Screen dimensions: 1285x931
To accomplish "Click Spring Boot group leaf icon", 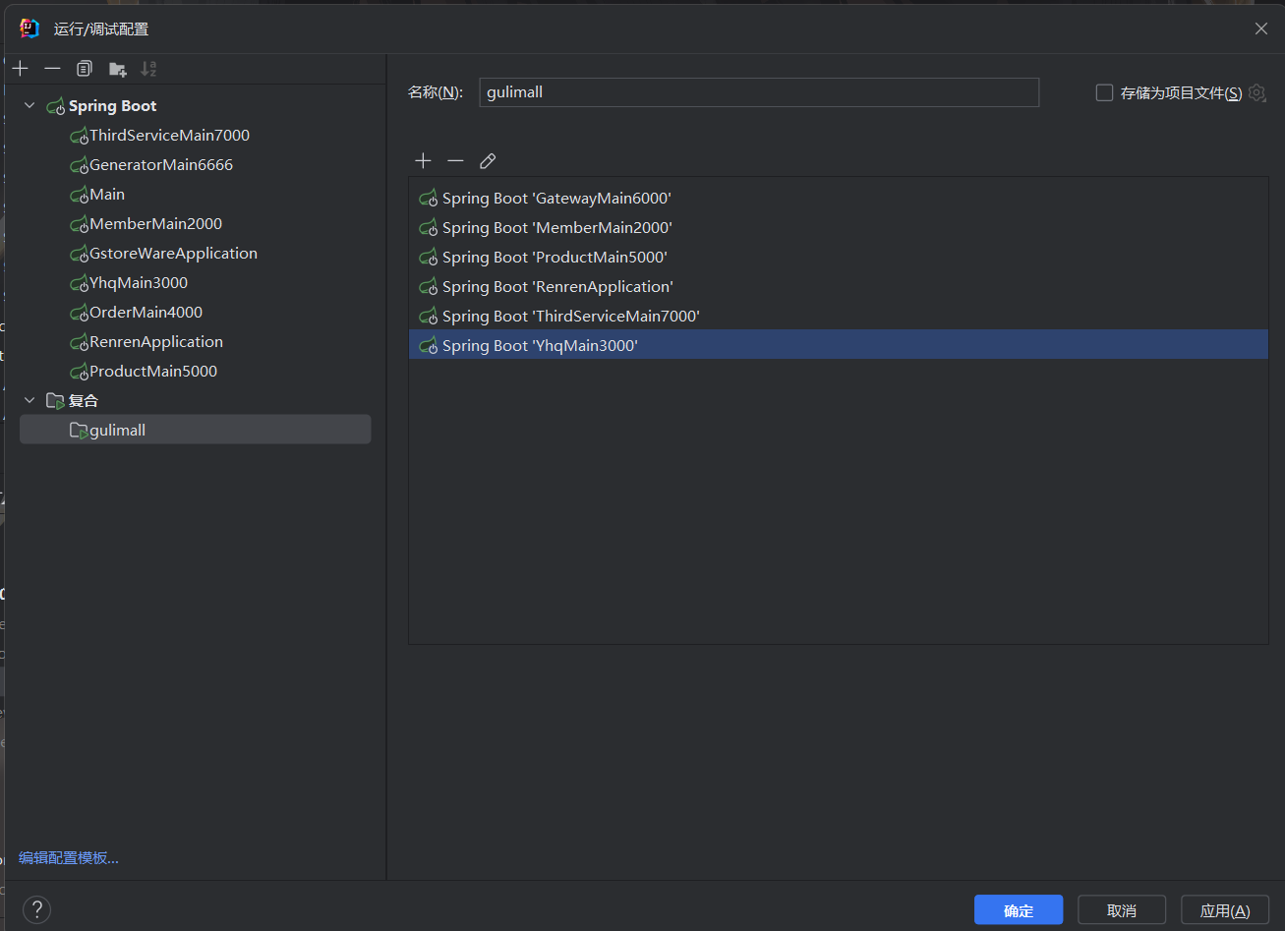I will click(x=56, y=106).
